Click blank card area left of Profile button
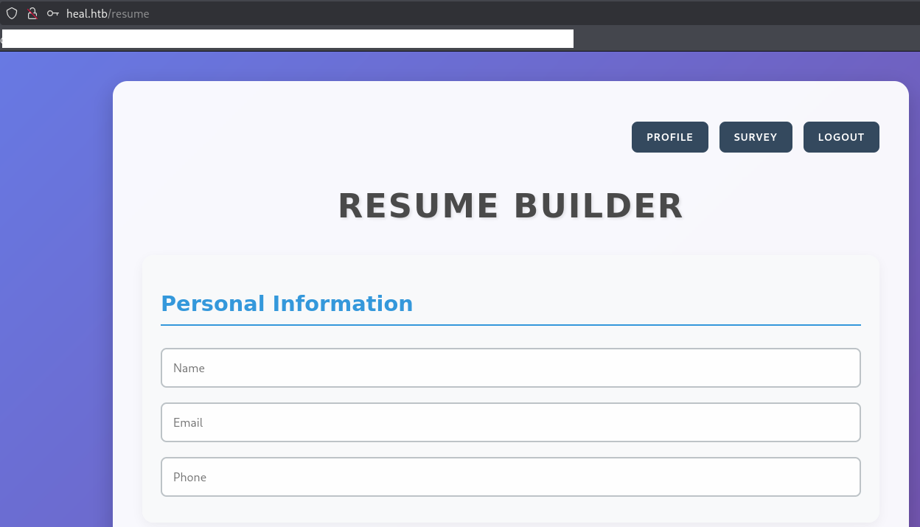920x527 pixels. pos(369,137)
